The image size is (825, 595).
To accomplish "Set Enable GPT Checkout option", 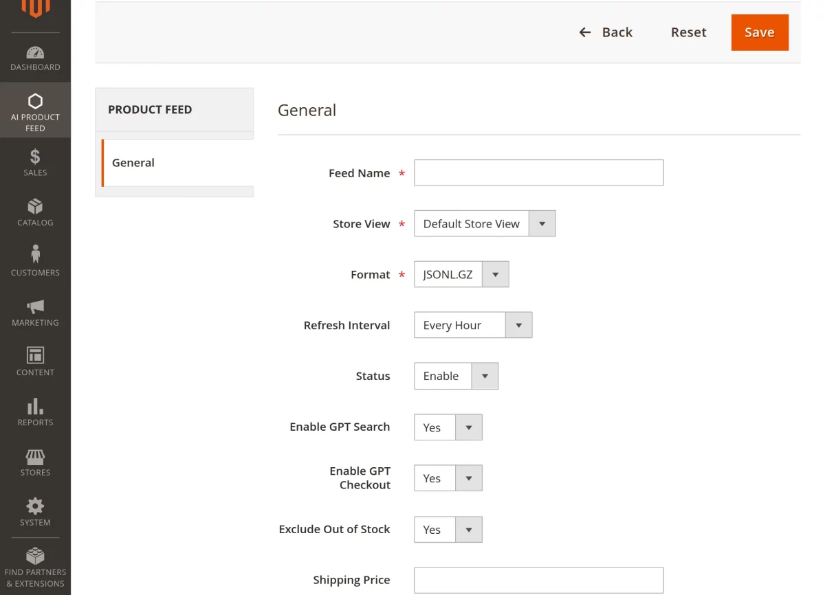I will point(469,478).
